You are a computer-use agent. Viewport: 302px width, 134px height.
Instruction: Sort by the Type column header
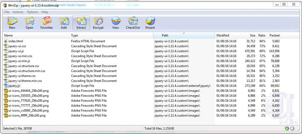111,35
